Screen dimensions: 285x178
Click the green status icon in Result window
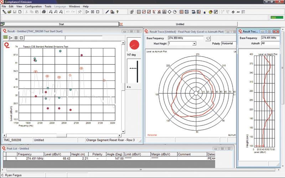pos(5,37)
